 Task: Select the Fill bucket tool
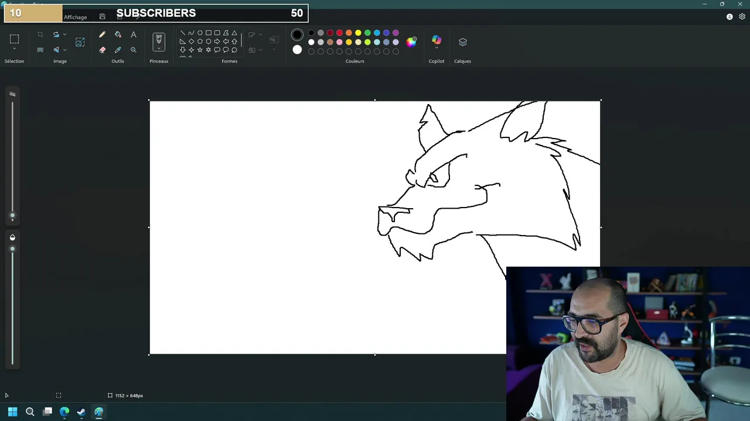point(118,34)
